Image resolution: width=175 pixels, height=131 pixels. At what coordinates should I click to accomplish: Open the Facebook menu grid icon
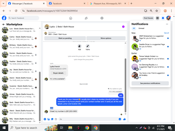(157, 18)
